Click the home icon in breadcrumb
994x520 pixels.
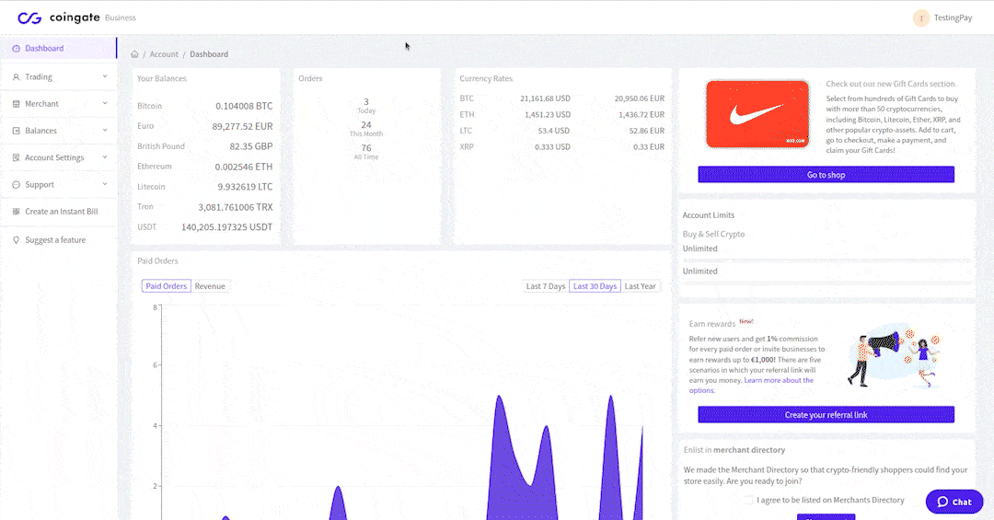coord(134,54)
